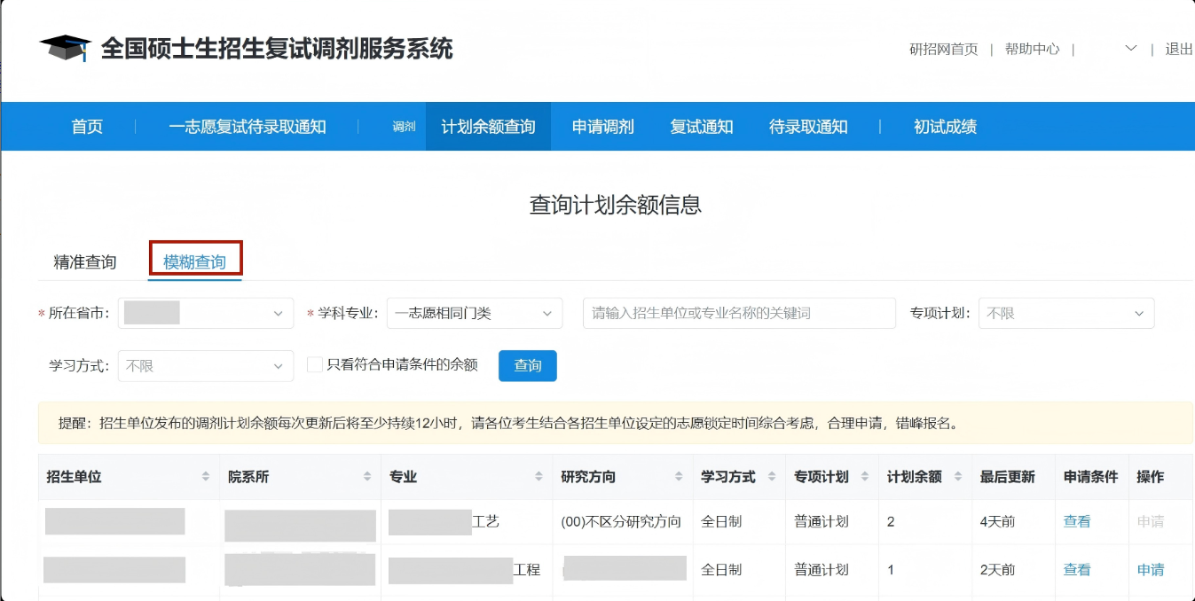Open the 帮助中心 link
The width and height of the screenshot is (1195, 601).
tap(1032, 49)
